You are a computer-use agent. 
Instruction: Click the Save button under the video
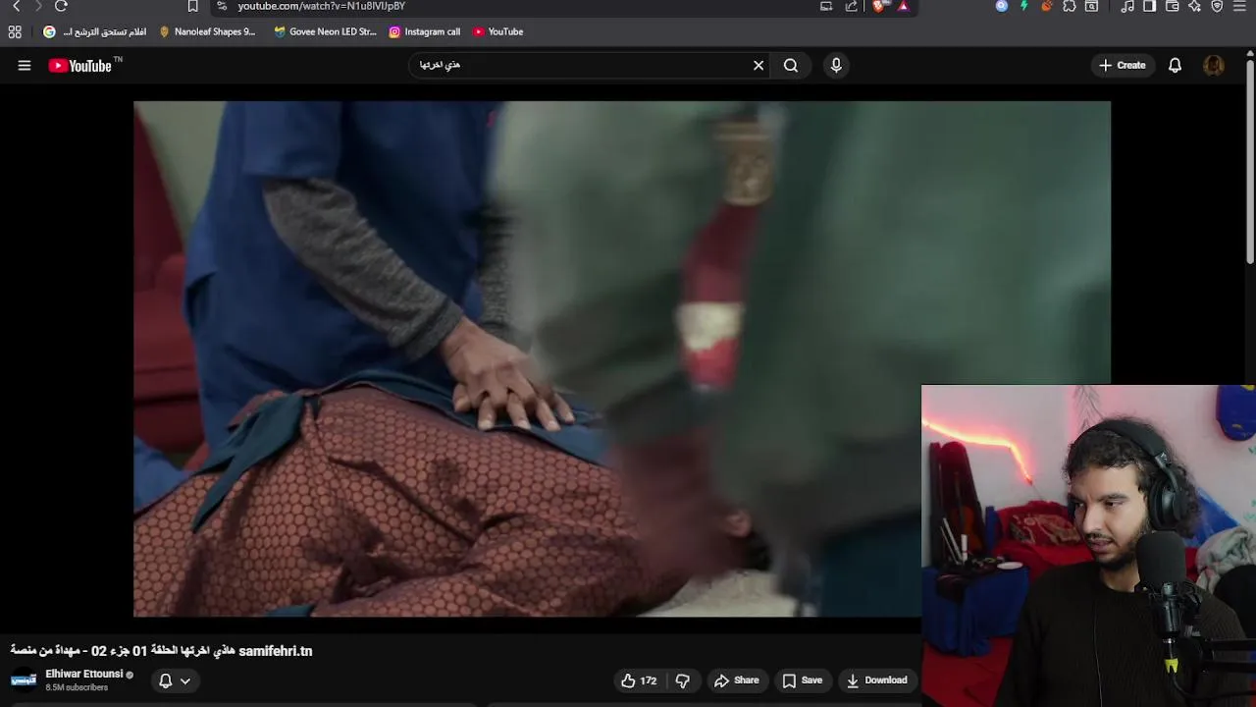click(x=803, y=680)
